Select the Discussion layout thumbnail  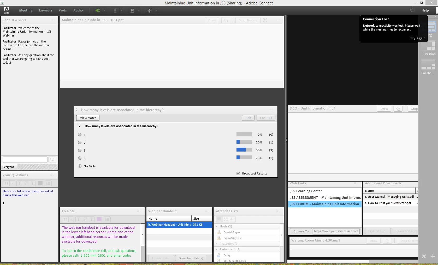point(428,46)
